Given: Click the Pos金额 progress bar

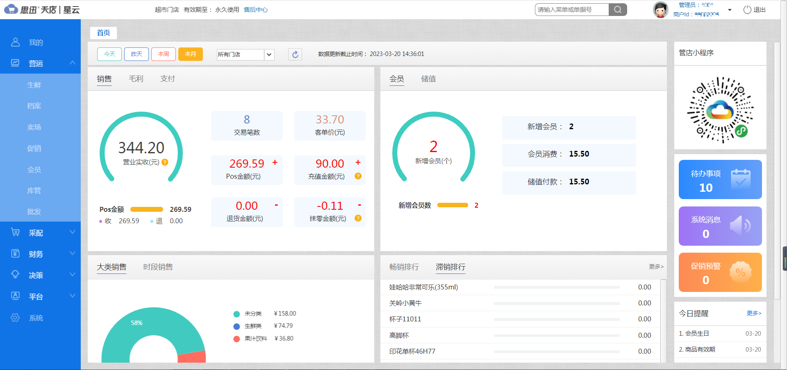Looking at the screenshot, I should (x=146, y=209).
